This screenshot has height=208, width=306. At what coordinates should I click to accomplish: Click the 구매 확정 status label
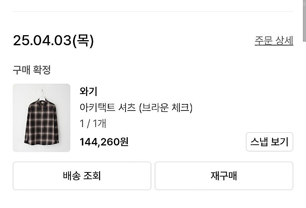tap(32, 70)
